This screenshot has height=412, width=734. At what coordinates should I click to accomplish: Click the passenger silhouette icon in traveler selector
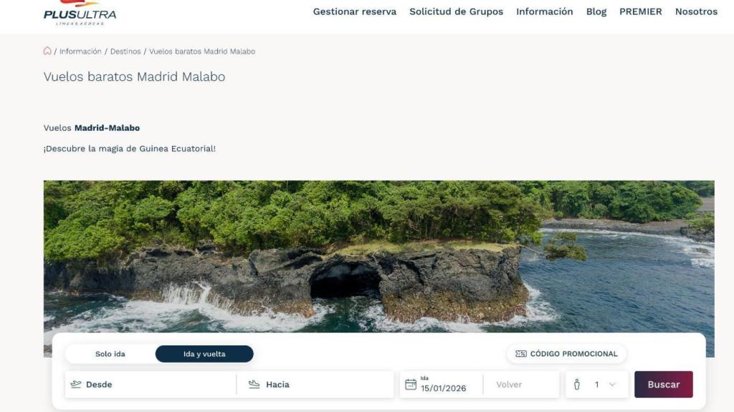click(578, 384)
